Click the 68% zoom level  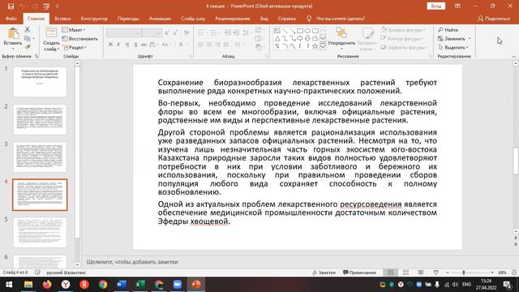coord(502,273)
